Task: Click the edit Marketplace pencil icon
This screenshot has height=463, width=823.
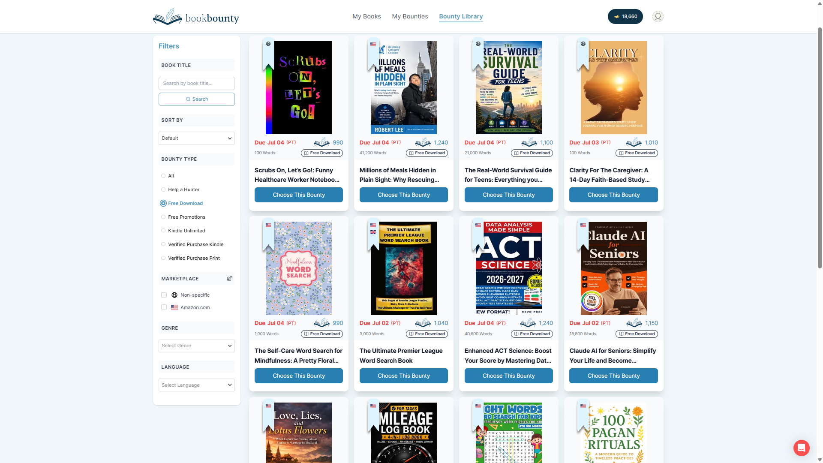Action: coord(229,278)
